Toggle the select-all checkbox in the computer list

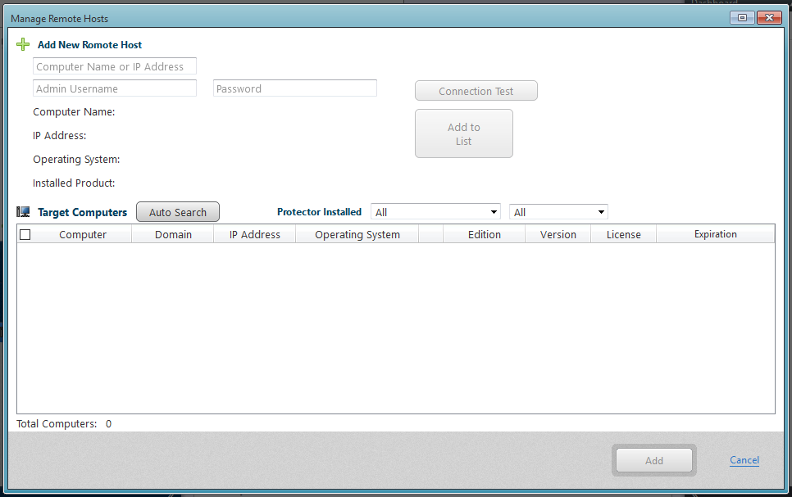pyautogui.click(x=25, y=234)
